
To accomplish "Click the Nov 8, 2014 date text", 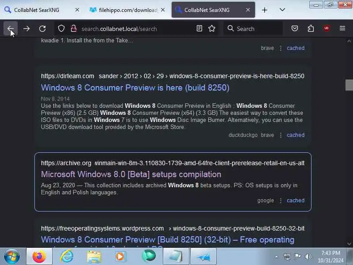I will [55, 98].
